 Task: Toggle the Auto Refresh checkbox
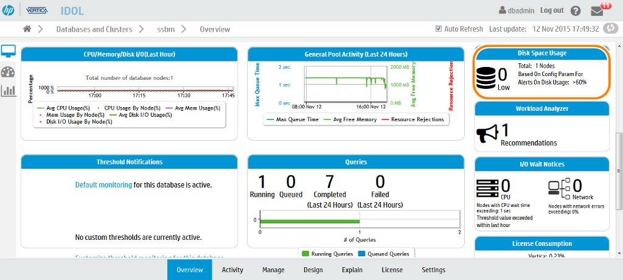click(x=439, y=29)
